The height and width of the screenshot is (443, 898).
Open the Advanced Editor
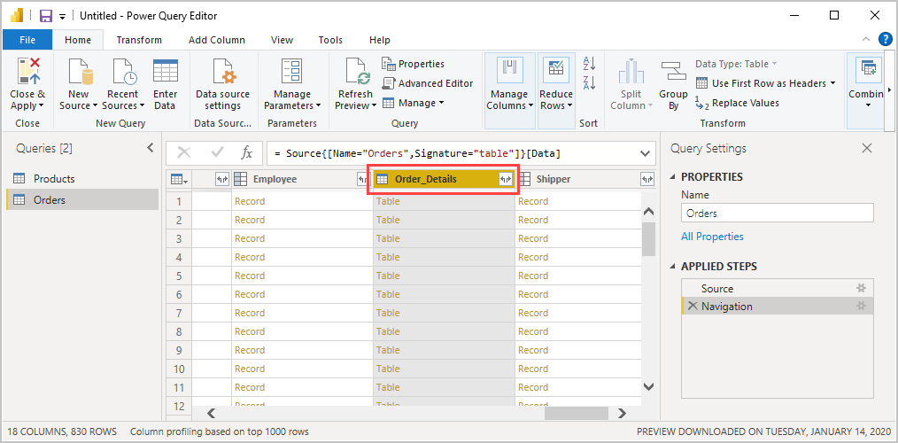[x=428, y=83]
